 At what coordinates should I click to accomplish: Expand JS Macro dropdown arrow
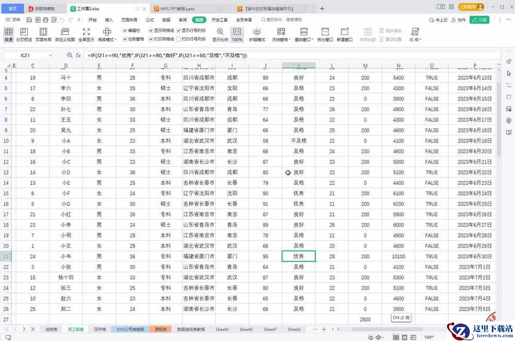tap(420, 40)
